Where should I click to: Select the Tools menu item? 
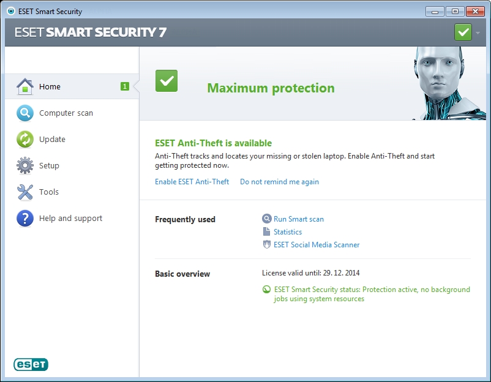[x=49, y=192]
